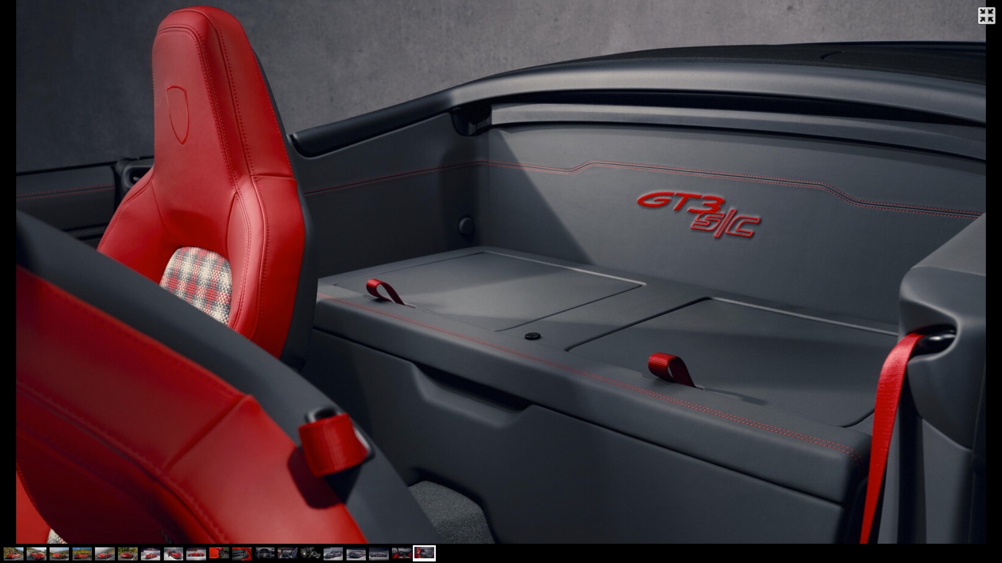View the third thumbnail of the red car
The width and height of the screenshot is (1002, 563).
[x=59, y=554]
